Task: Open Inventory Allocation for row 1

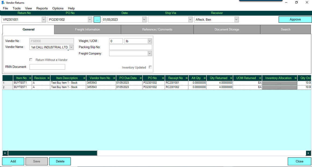Action: [x=279, y=83]
